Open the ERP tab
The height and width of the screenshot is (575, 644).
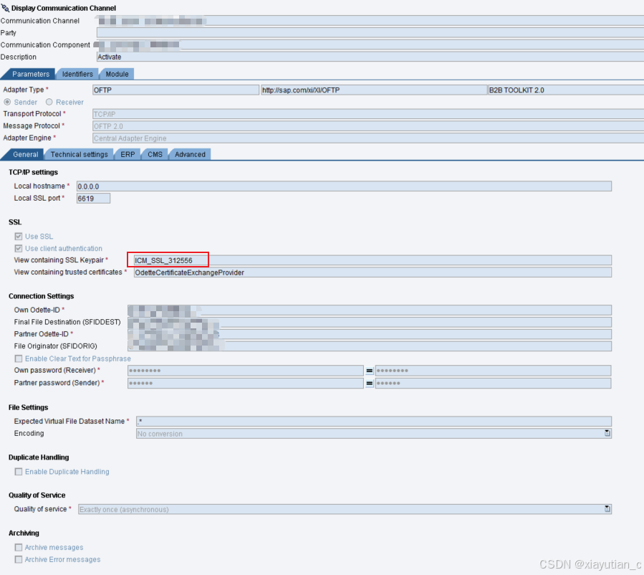pos(128,155)
